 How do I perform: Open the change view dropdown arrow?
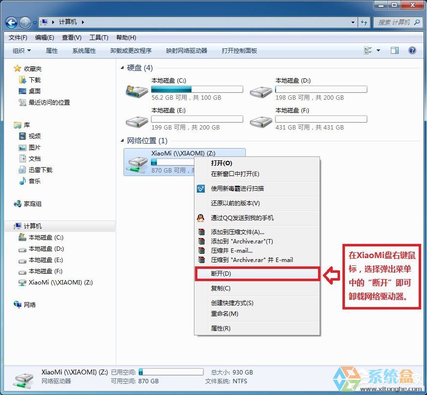tap(379, 50)
